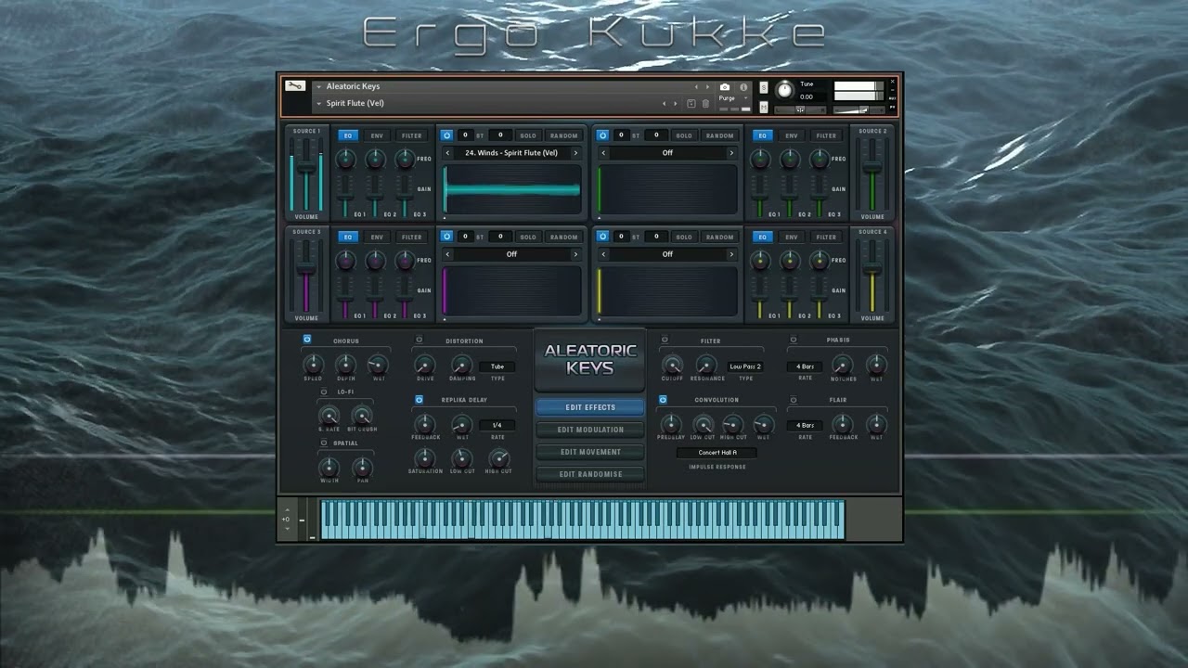Open the Edit Modulation page
1188x668 pixels.
click(x=590, y=430)
